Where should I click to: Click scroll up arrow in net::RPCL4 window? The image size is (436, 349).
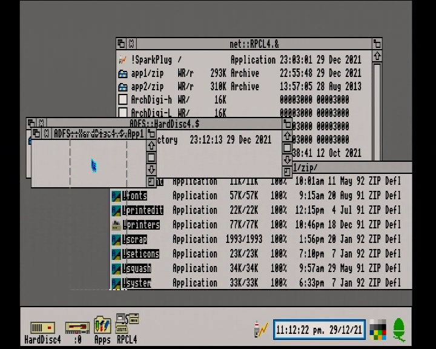coord(377,56)
